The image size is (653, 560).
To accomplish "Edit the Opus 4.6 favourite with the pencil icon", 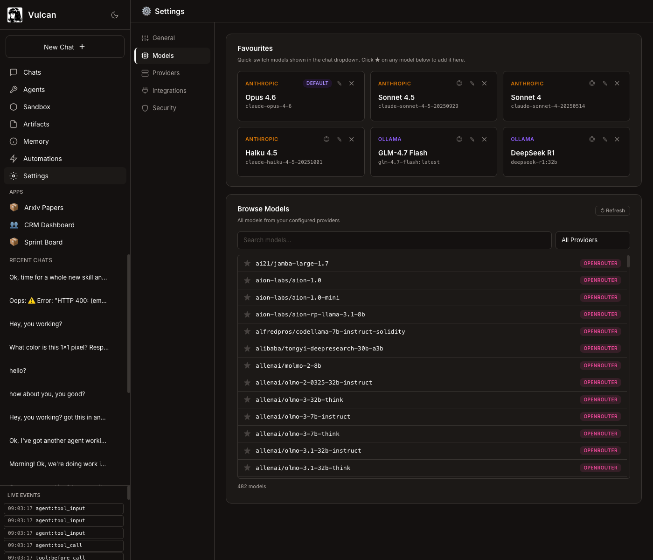I will [x=340, y=84].
